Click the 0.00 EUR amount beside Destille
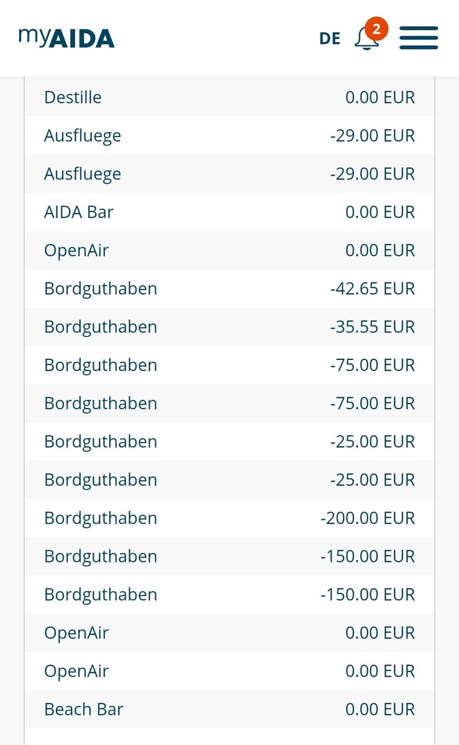459x745 pixels. [380, 97]
